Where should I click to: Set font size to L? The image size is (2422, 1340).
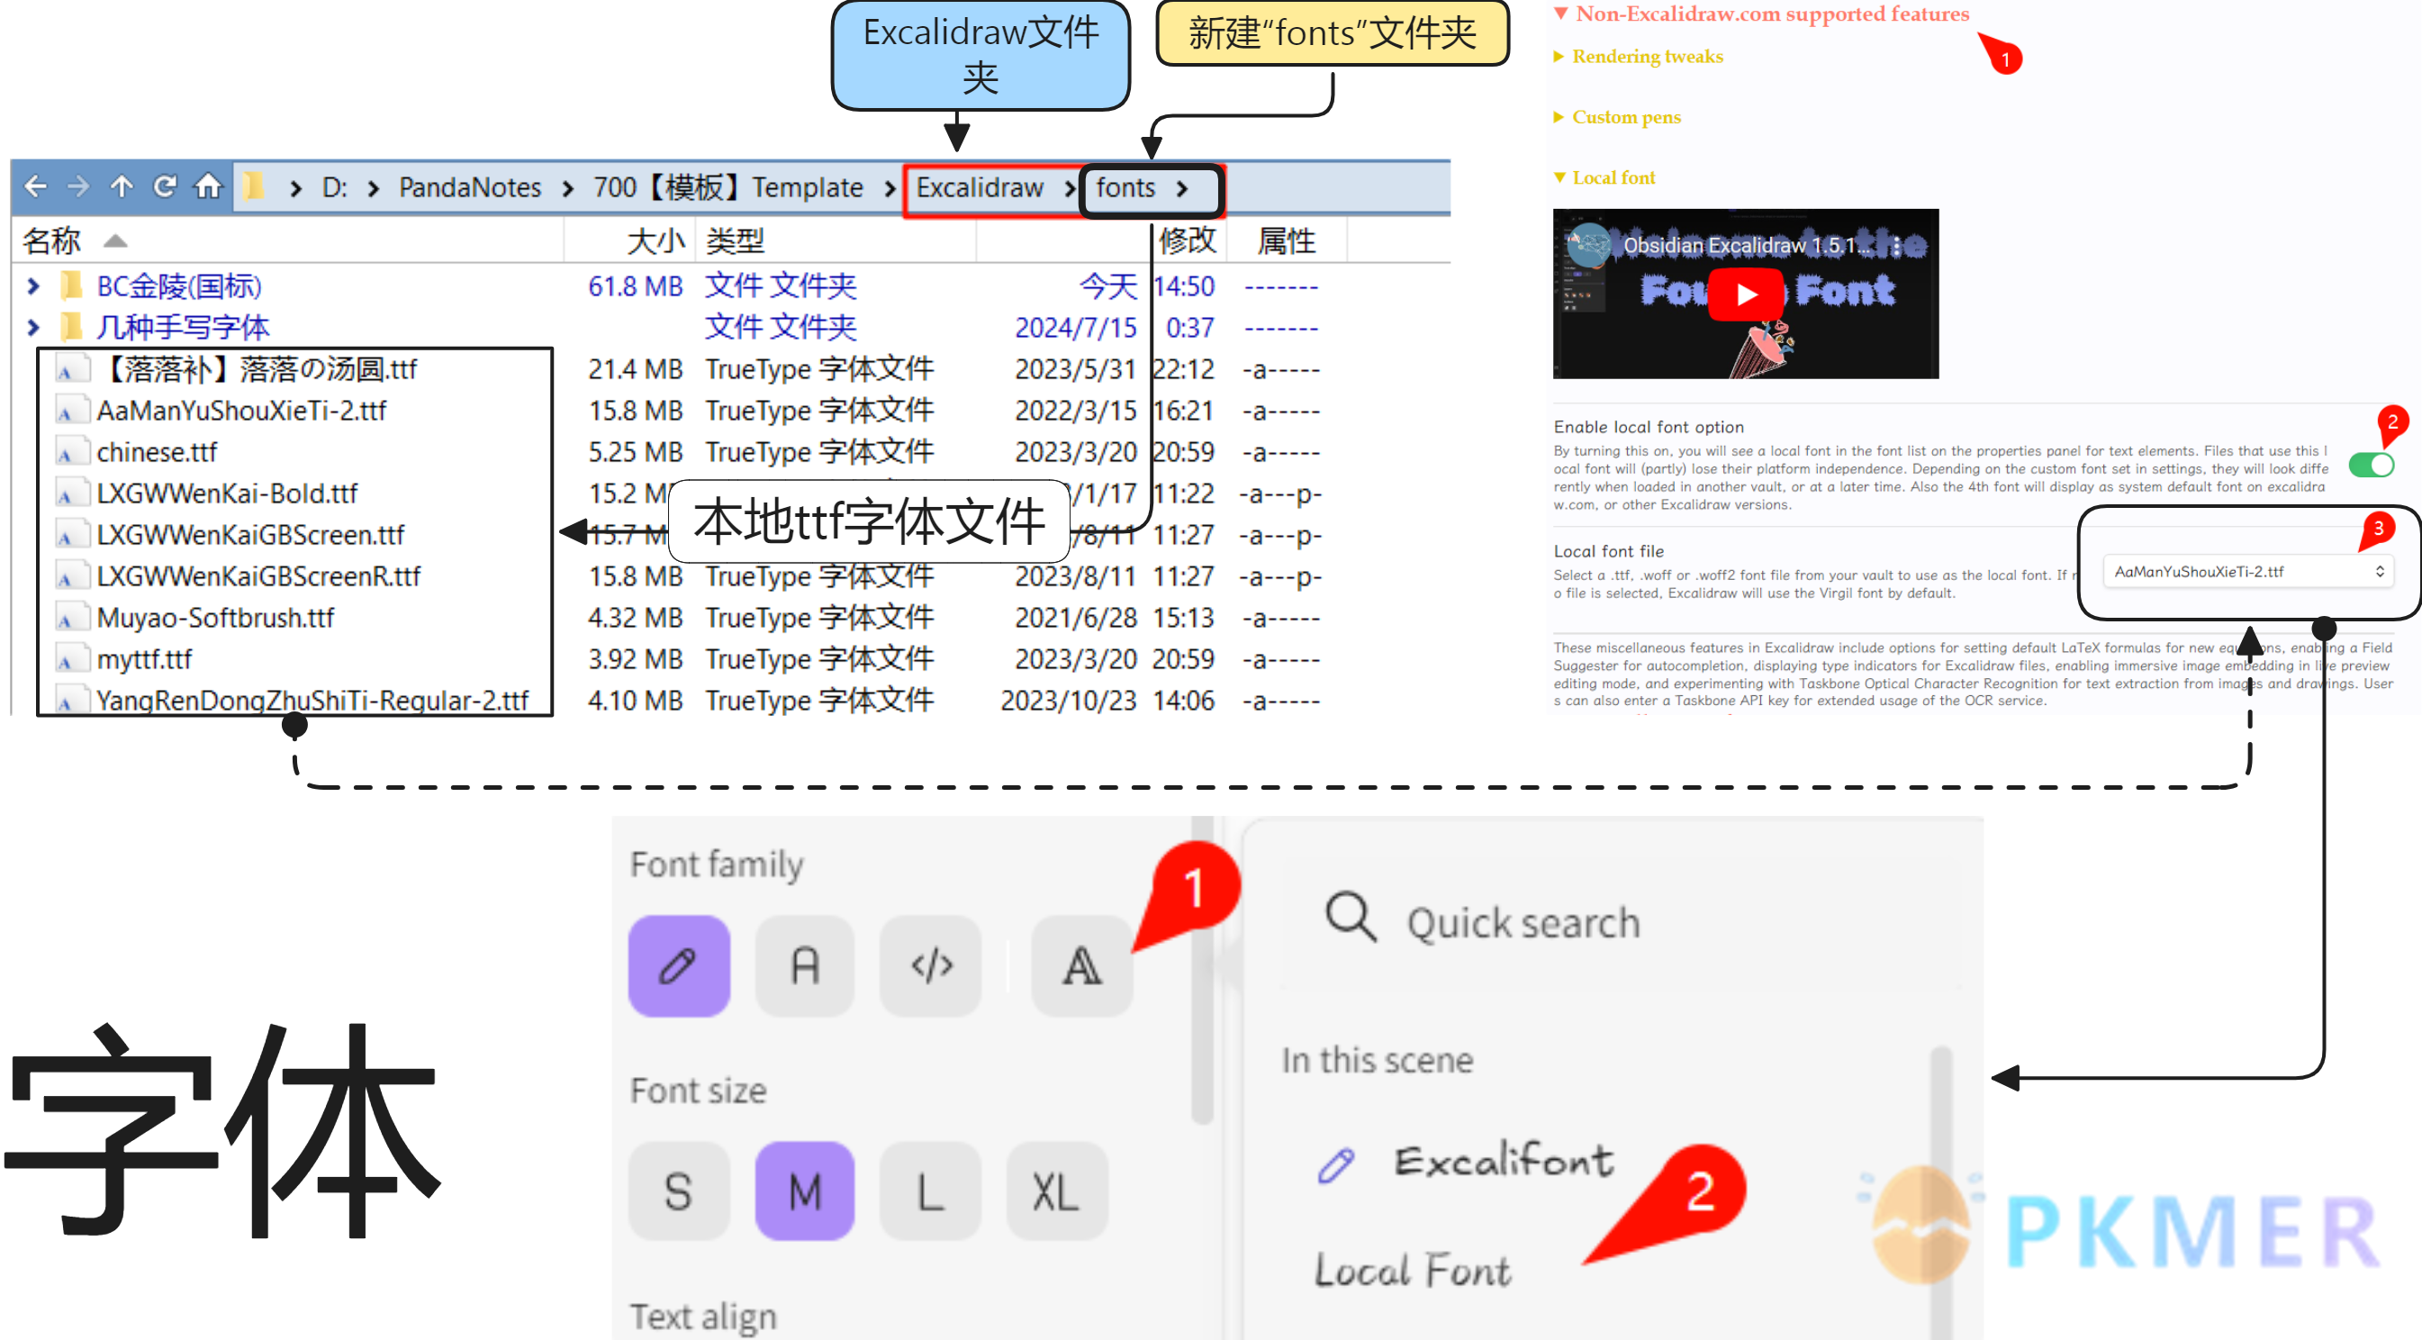coord(931,1191)
